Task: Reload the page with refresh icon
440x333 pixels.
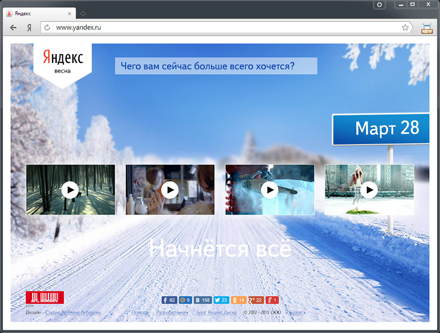Action: [x=47, y=28]
